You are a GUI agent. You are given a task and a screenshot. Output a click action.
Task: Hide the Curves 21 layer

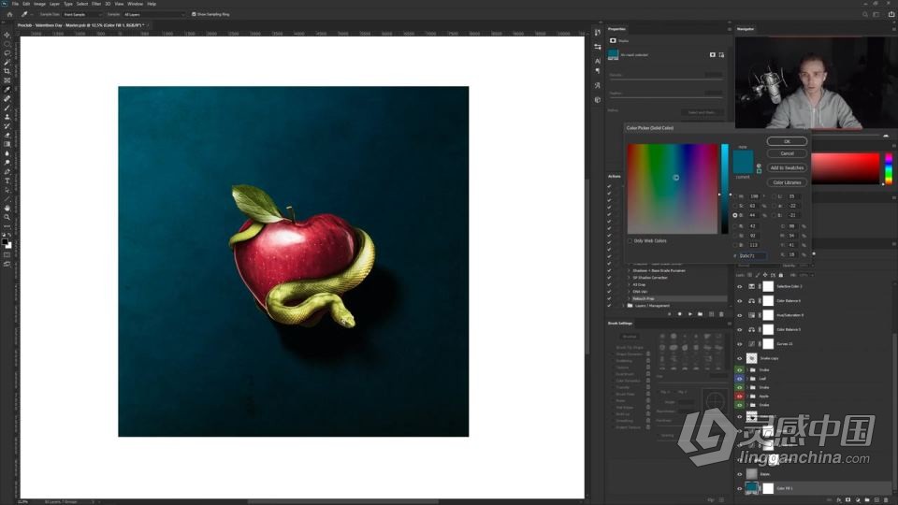pyautogui.click(x=739, y=344)
